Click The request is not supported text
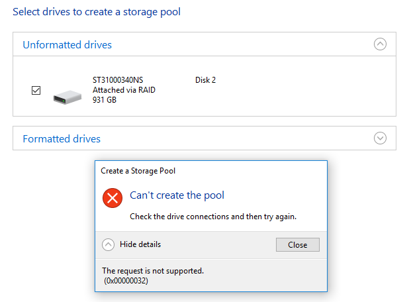 (x=153, y=271)
